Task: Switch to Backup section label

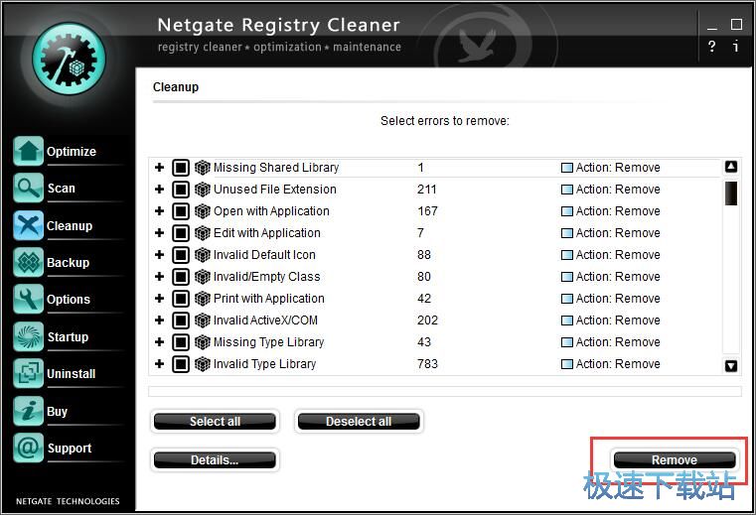Action: [68, 263]
